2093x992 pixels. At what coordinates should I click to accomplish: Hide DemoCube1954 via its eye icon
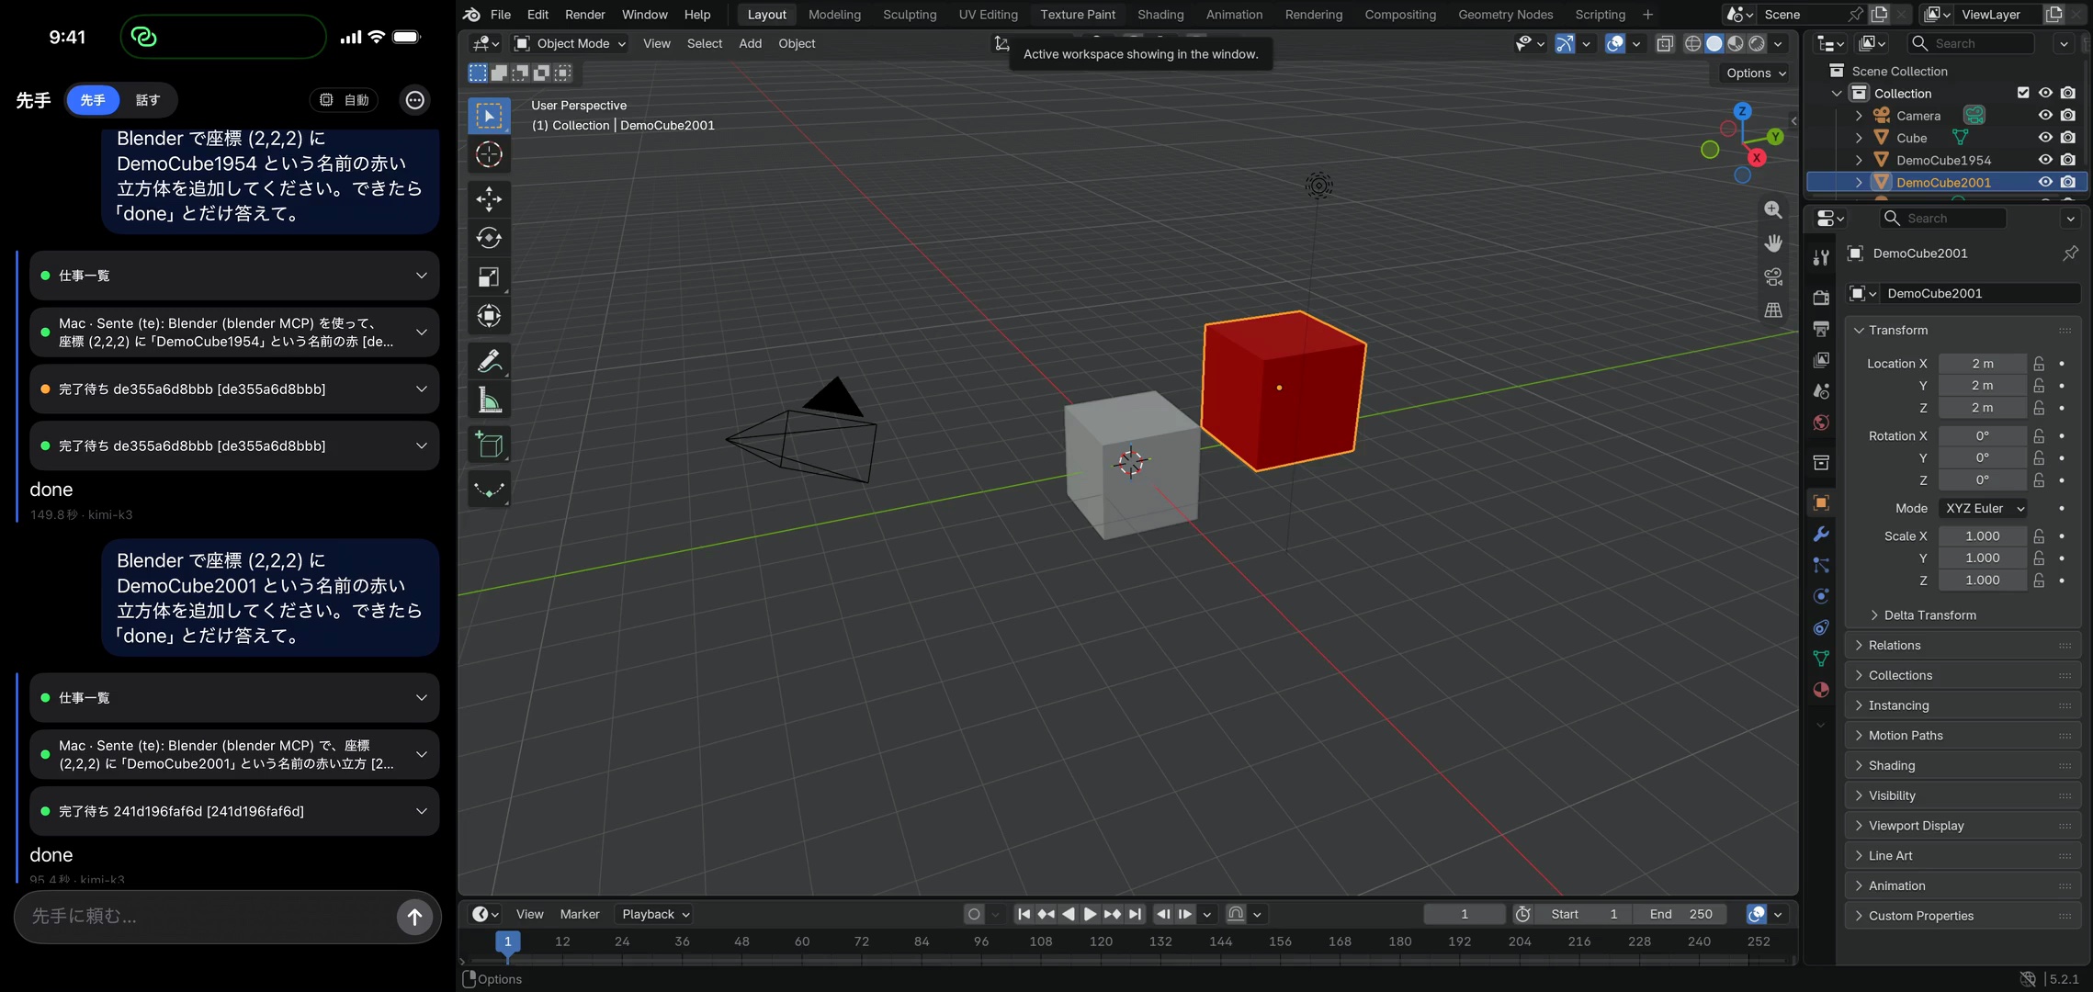pyautogui.click(x=2045, y=160)
